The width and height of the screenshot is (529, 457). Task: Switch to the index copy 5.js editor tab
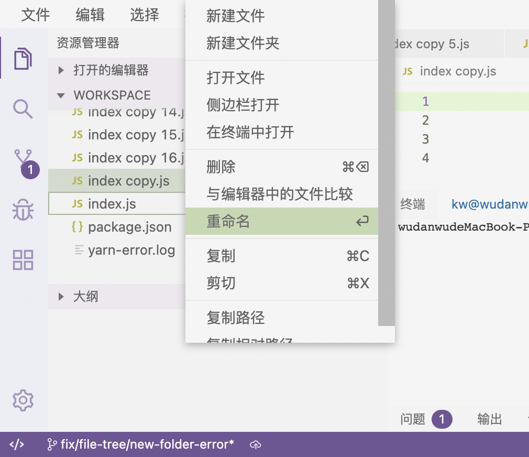pyautogui.click(x=449, y=43)
